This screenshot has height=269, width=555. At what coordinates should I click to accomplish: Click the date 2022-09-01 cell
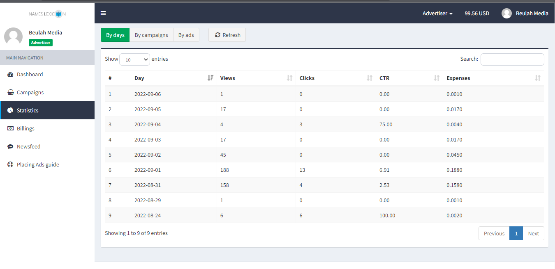pyautogui.click(x=148, y=170)
